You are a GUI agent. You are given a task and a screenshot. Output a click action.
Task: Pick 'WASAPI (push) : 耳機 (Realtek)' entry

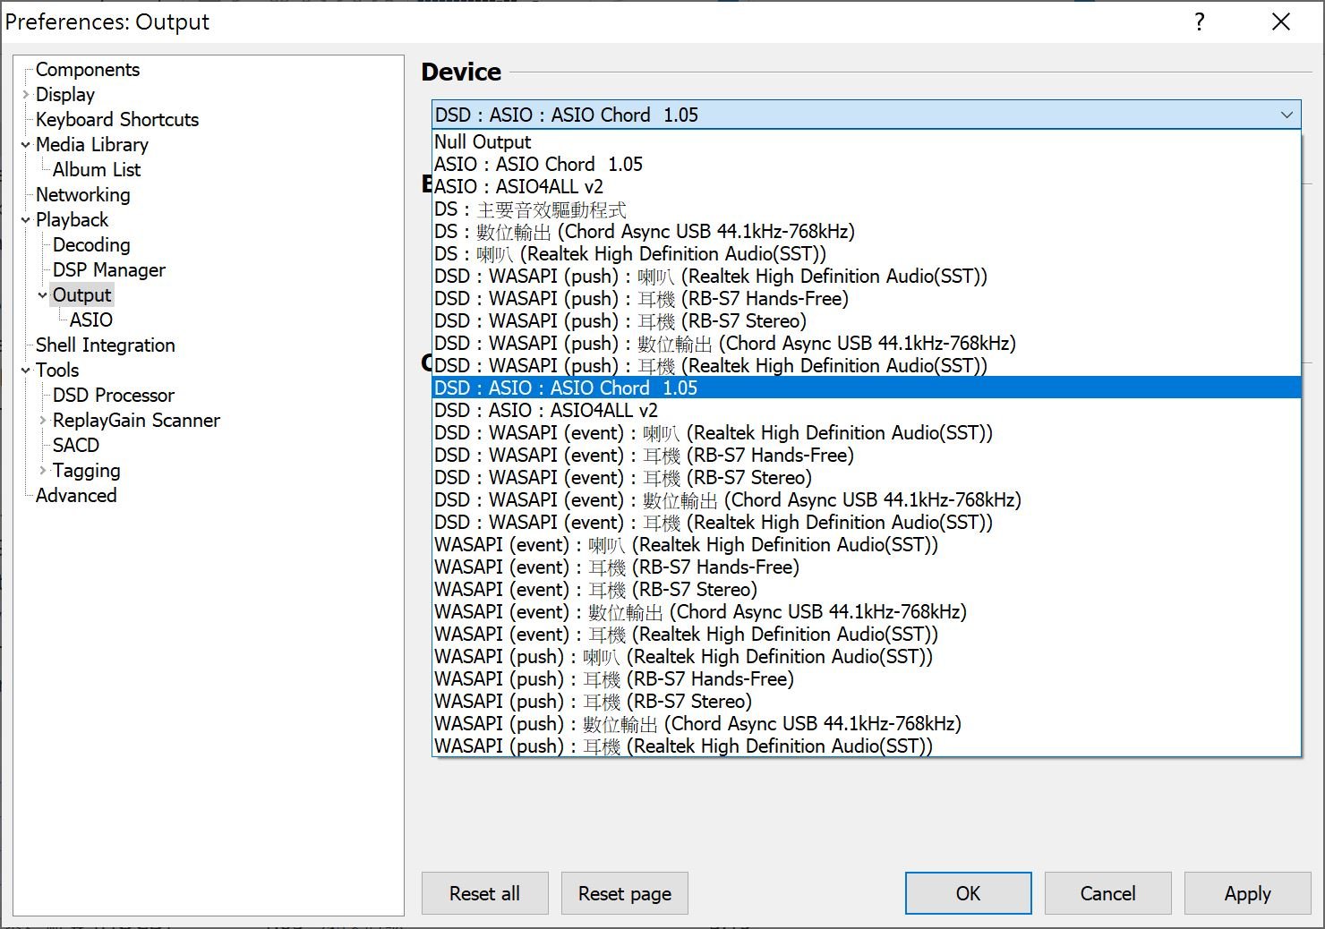[x=866, y=746]
